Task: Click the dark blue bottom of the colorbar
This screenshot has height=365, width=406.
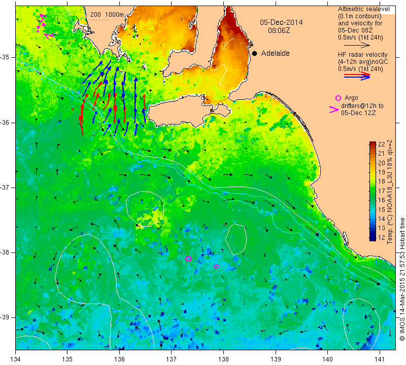Action: pos(373,238)
